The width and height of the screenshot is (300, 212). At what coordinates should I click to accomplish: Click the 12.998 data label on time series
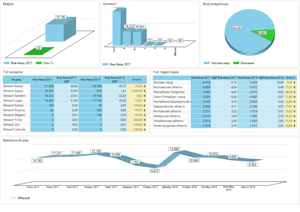[174, 149]
